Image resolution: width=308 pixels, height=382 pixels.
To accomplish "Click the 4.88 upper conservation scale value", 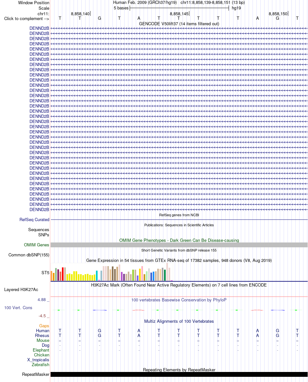I will (42, 300).
